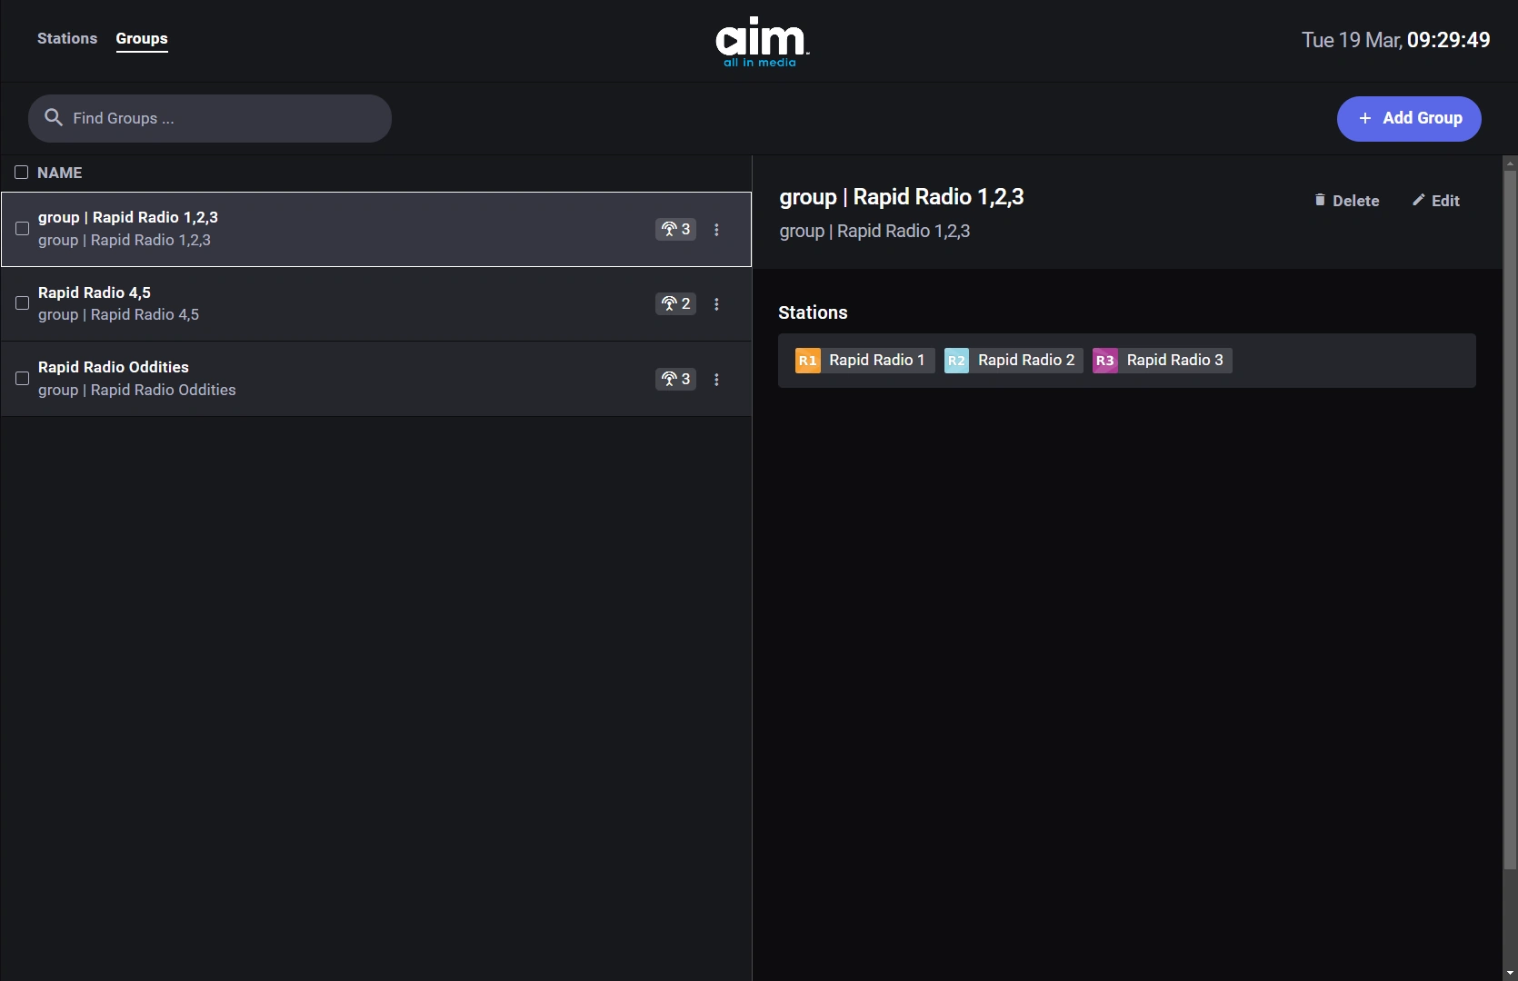Open kebab menu for Rapid Radio 4,5
Viewport: 1518px width, 981px height.
(x=716, y=304)
